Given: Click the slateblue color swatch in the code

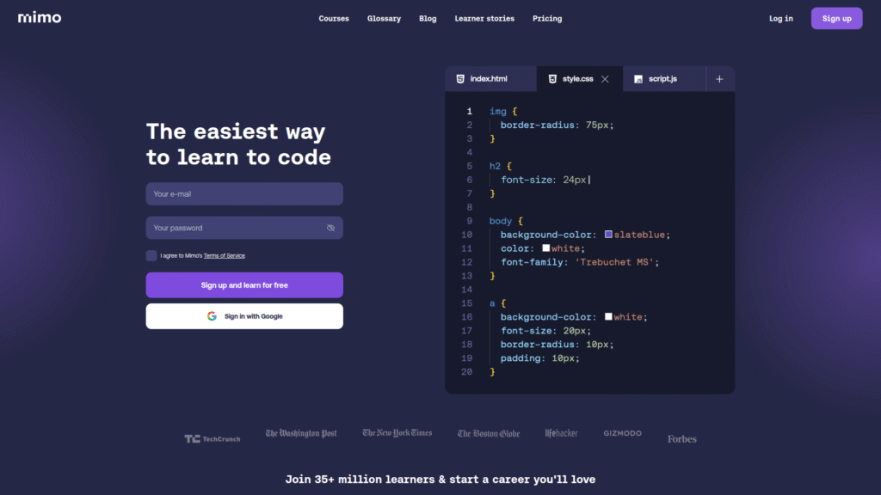Looking at the screenshot, I should click(x=608, y=235).
